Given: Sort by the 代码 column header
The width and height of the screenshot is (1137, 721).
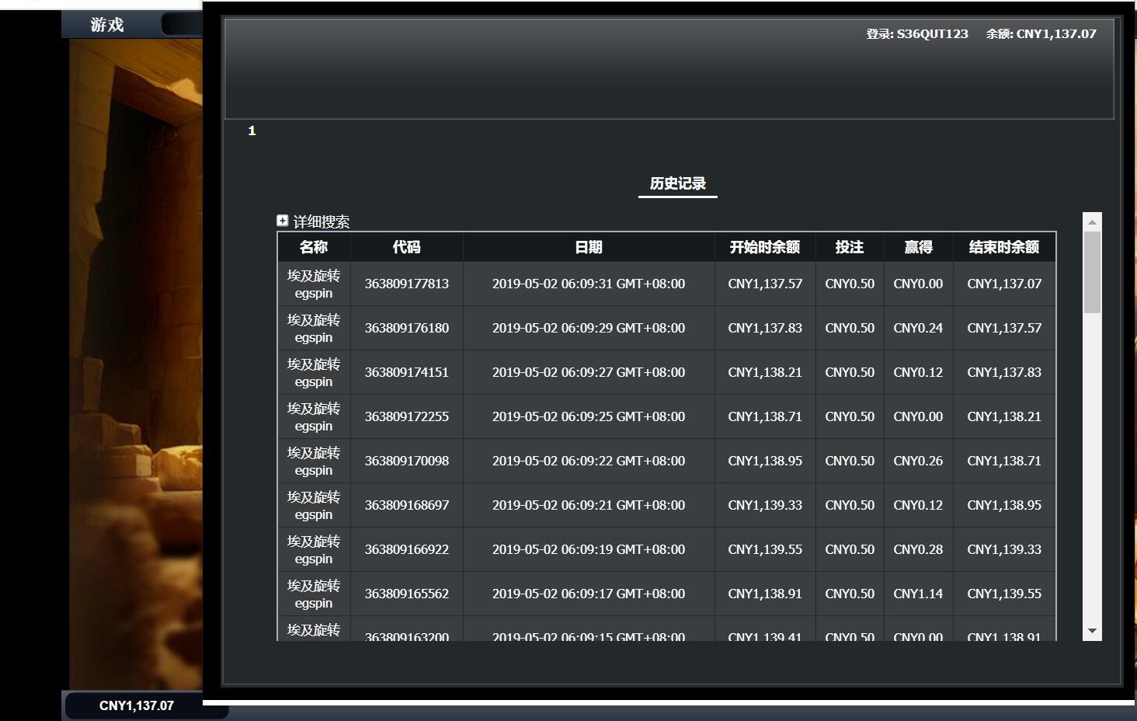Looking at the screenshot, I should click(x=407, y=247).
